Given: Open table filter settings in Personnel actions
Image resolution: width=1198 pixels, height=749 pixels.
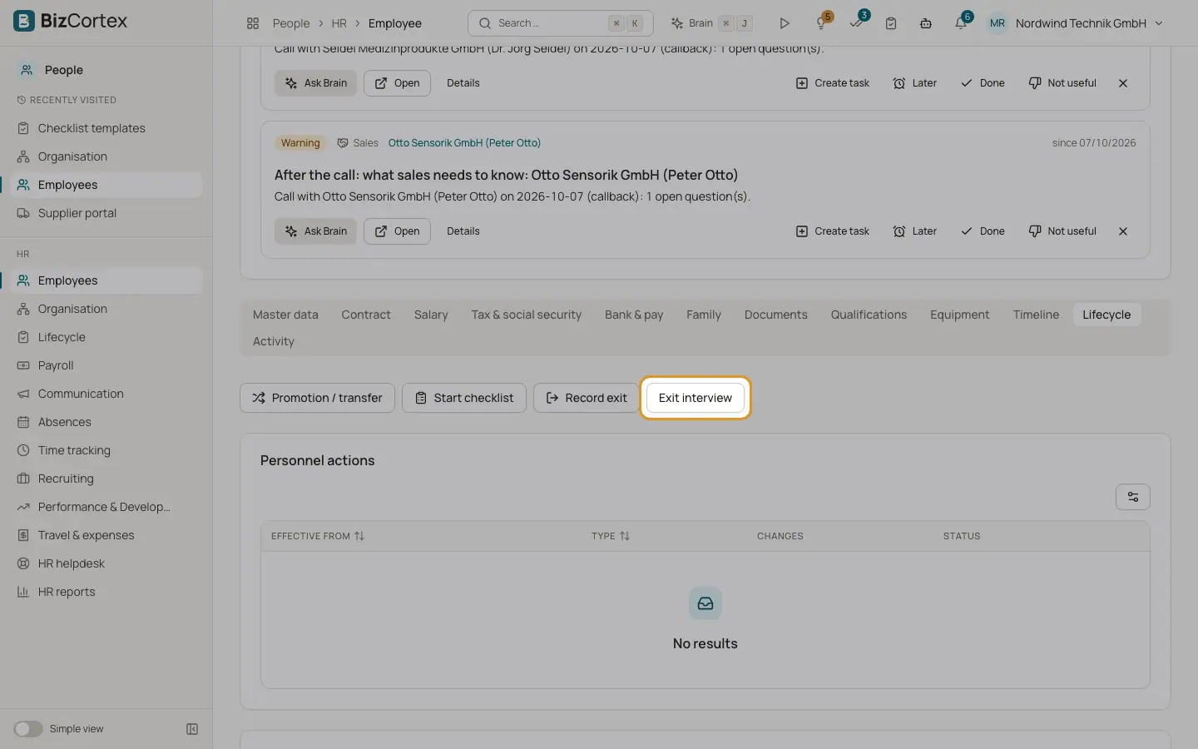Looking at the screenshot, I should pyautogui.click(x=1133, y=497).
